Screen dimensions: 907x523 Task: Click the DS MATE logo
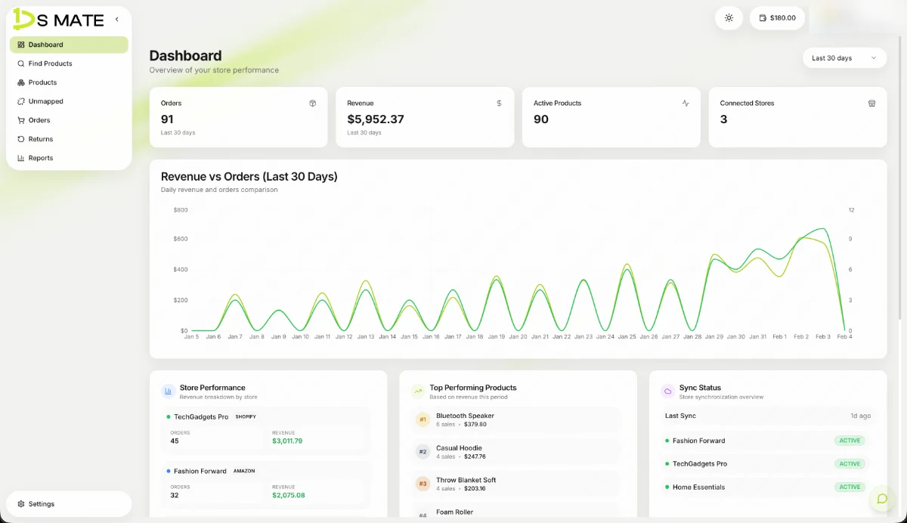coord(58,19)
